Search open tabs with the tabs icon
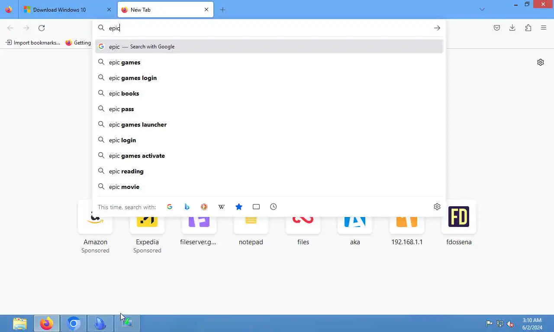 pos(256,207)
